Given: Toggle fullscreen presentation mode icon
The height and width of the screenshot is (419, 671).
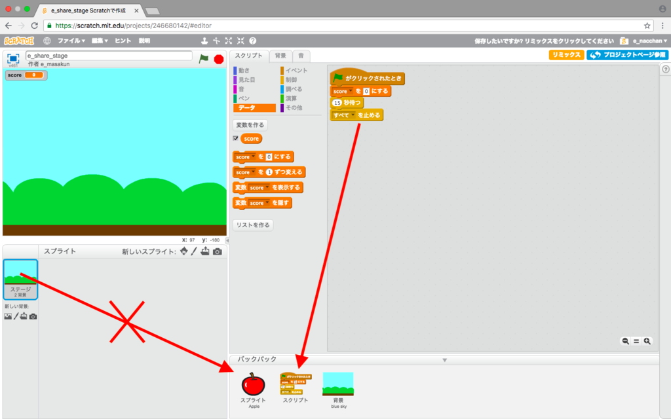Looking at the screenshot, I should point(13,58).
